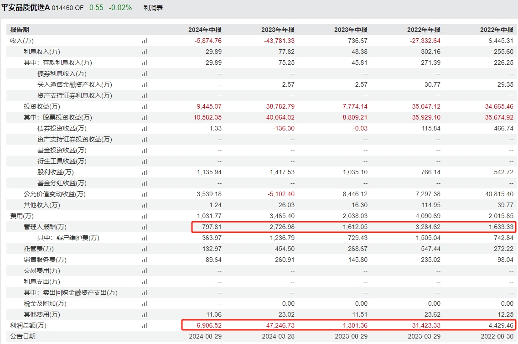Open chart icon for 资产支持证券投资收益(万) row

[x=145, y=140]
